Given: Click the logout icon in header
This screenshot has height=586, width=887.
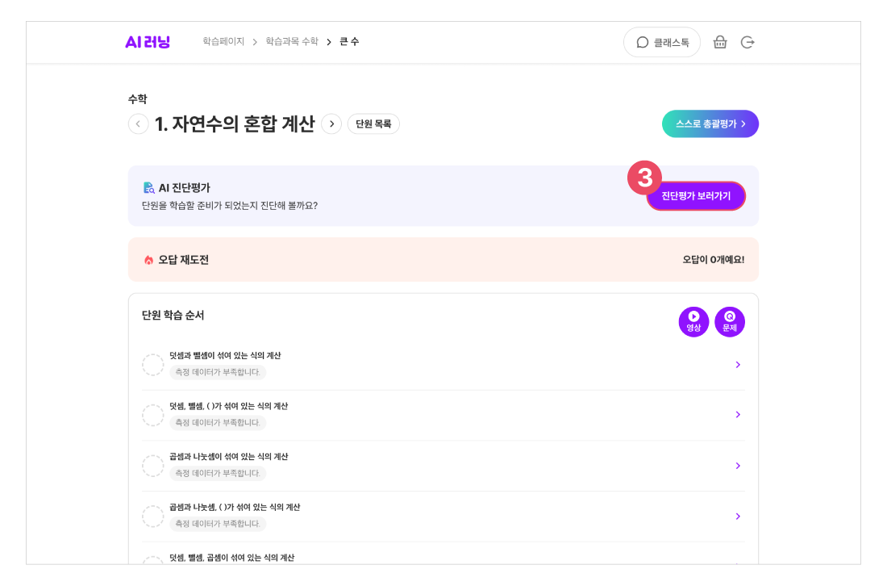Looking at the screenshot, I should click(x=747, y=43).
